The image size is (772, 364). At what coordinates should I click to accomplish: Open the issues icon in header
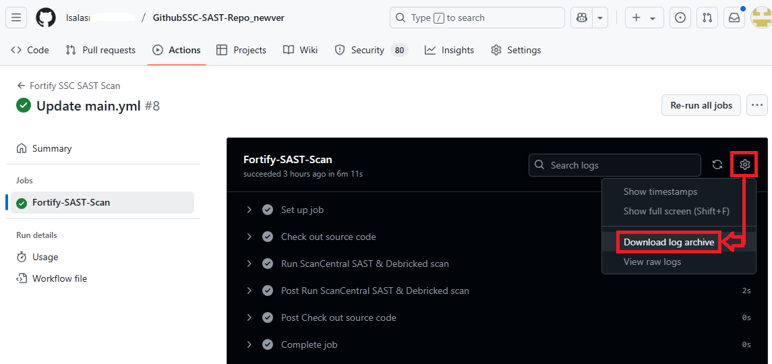coord(680,18)
